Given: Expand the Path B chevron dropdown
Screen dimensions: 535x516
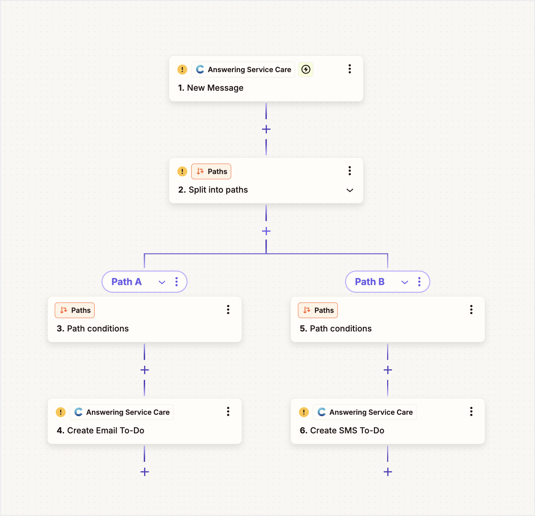Looking at the screenshot, I should click(405, 282).
